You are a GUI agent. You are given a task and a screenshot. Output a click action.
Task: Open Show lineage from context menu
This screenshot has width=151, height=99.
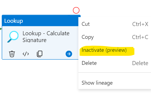click(x=115, y=83)
